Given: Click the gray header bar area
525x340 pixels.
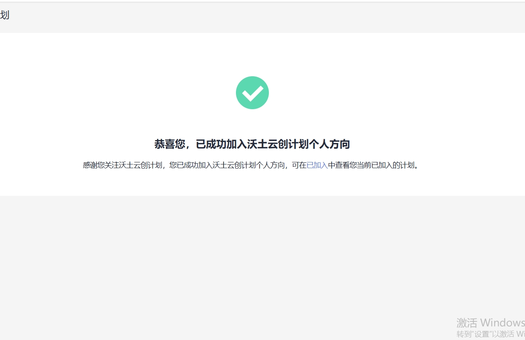Looking at the screenshot, I should 264,17.
